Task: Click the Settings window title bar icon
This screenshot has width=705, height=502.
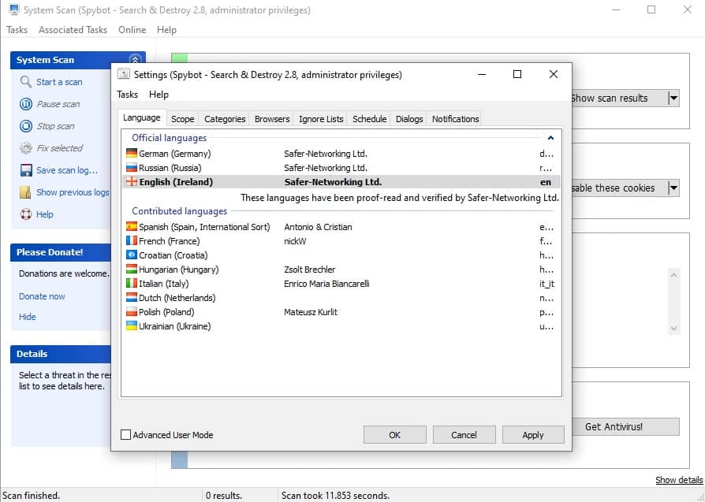Action: [124, 74]
